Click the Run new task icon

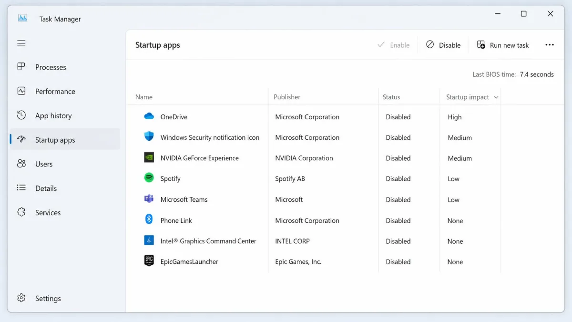481,44
